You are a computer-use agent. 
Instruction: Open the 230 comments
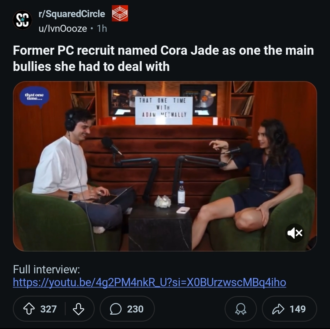click(x=127, y=309)
